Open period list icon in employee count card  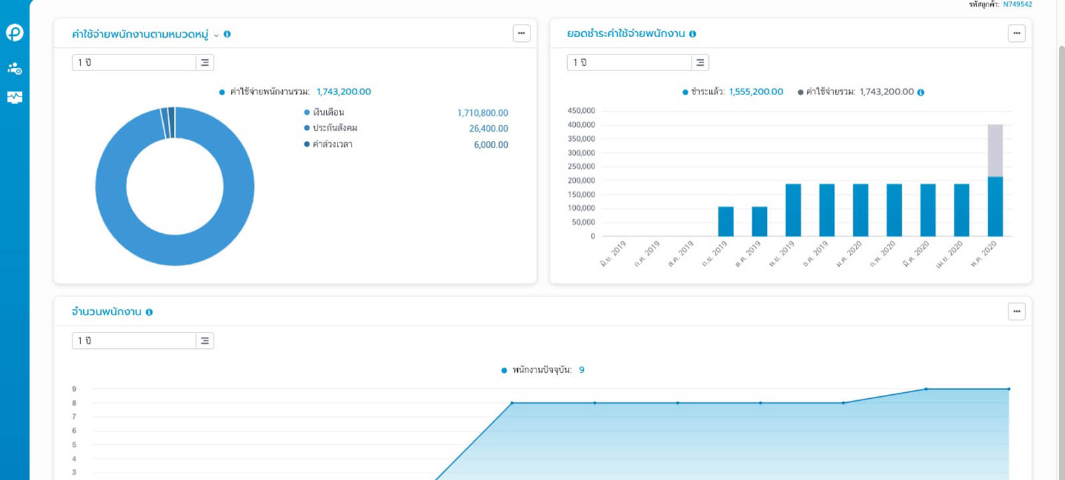pos(205,340)
